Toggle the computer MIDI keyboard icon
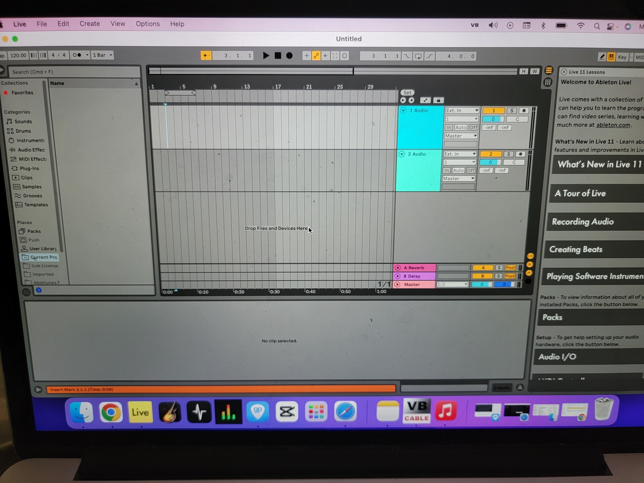This screenshot has width=644, height=483. [x=611, y=57]
